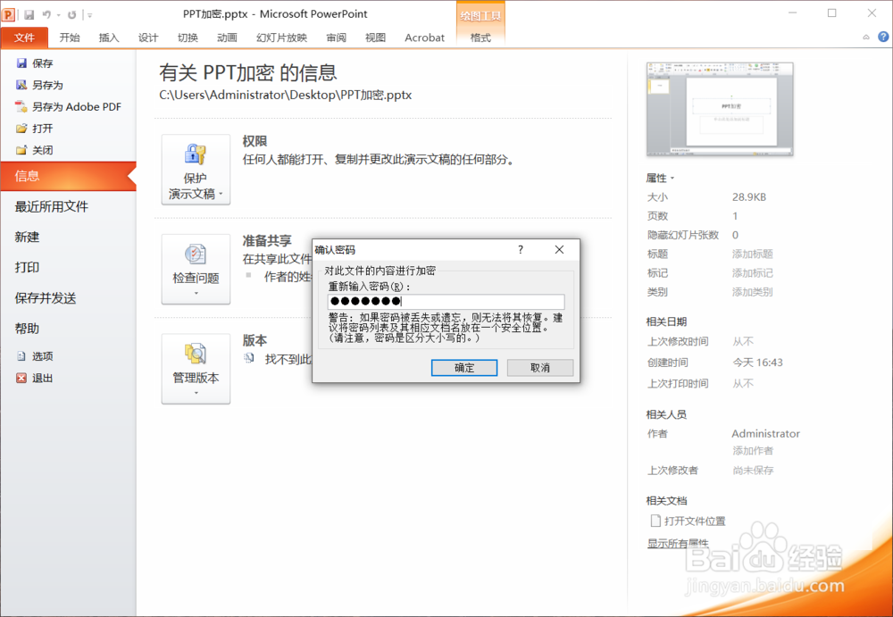Click 添加类别 property field
Screen dimensions: 893x617
pyautogui.click(x=752, y=292)
